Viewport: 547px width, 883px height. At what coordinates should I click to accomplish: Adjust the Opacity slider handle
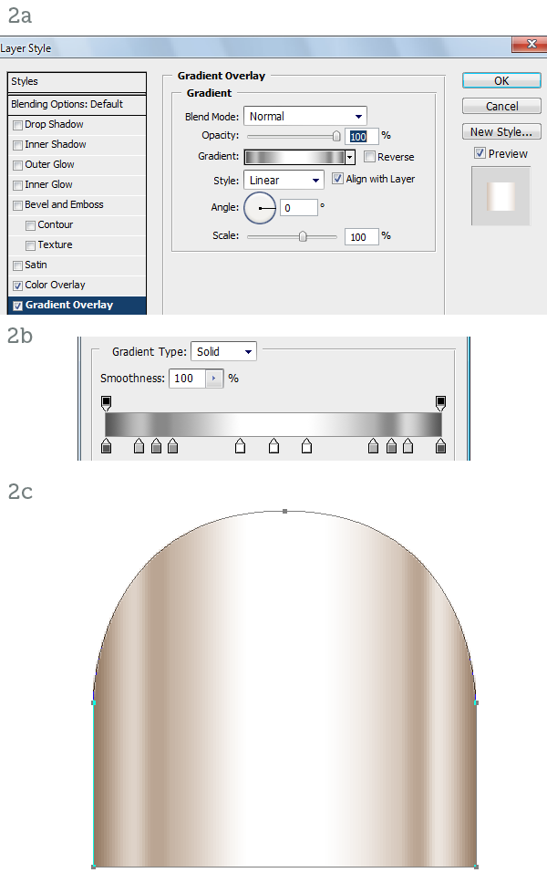[x=336, y=136]
